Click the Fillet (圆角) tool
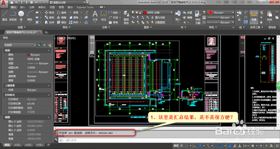This screenshot has width=280, height=149. [x=74, y=18]
